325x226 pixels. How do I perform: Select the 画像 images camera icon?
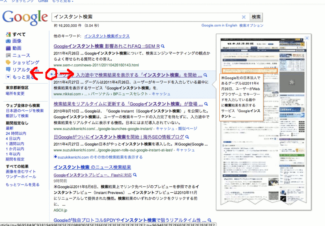(x=8, y=41)
